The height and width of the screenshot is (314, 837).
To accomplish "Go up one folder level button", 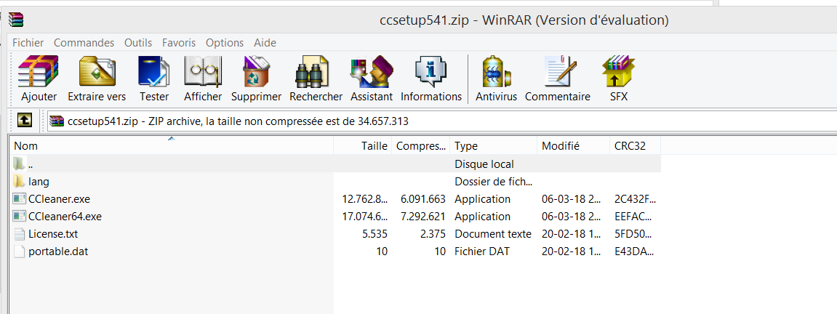I will 25,121.
